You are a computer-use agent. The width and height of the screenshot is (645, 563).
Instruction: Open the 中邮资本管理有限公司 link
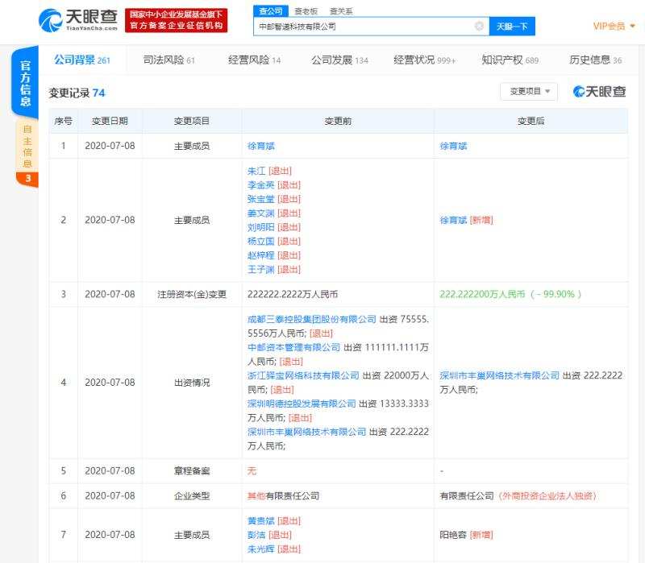(x=293, y=347)
